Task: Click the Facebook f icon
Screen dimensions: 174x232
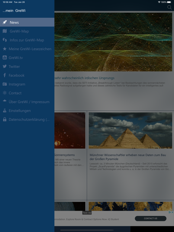Action: click(x=5, y=75)
